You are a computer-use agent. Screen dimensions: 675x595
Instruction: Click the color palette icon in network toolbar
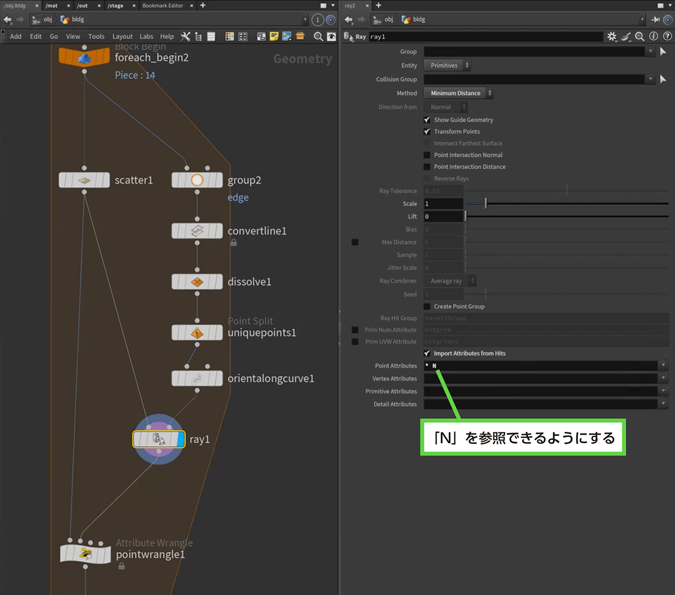229,37
